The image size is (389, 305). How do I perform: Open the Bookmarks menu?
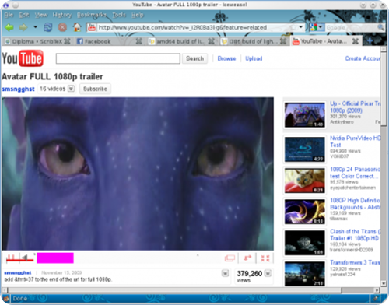(x=92, y=15)
